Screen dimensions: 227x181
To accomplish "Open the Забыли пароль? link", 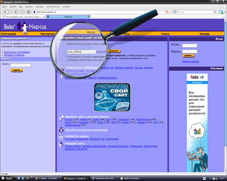I will point(190,62).
